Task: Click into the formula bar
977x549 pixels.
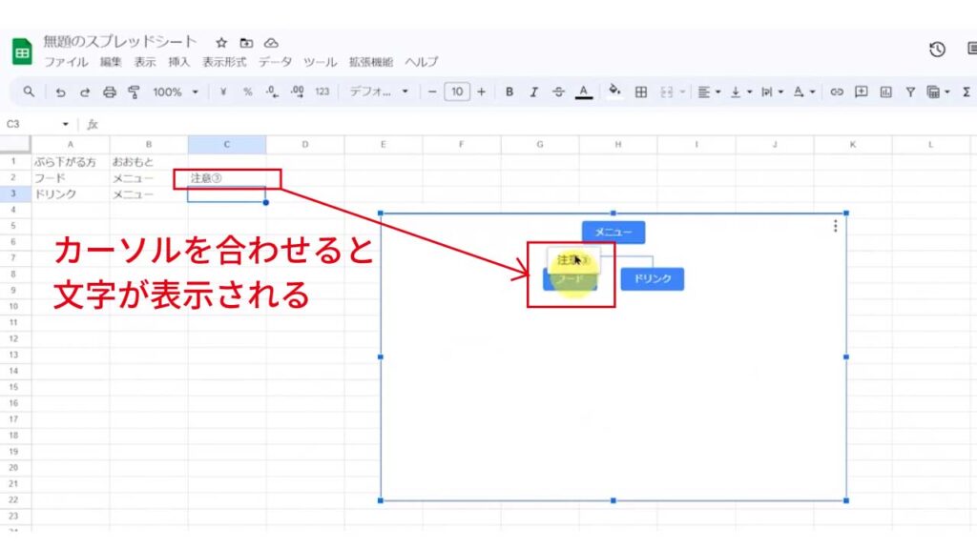Action: click(536, 125)
